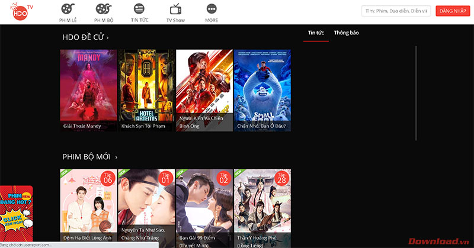Screen dimensions: 474x248
Task: Open the MORE three-dots icon
Action: point(212,9)
